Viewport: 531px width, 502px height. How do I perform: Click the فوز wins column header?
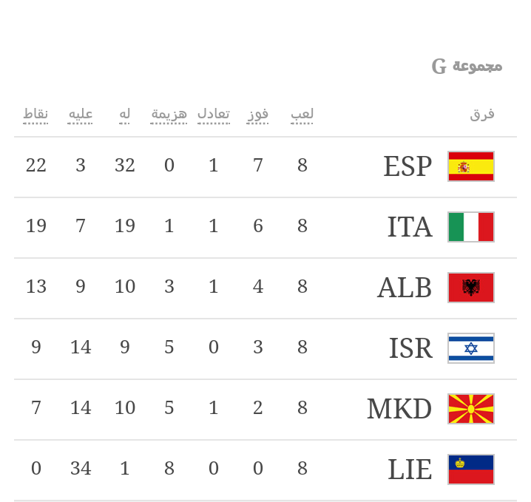[x=258, y=114]
